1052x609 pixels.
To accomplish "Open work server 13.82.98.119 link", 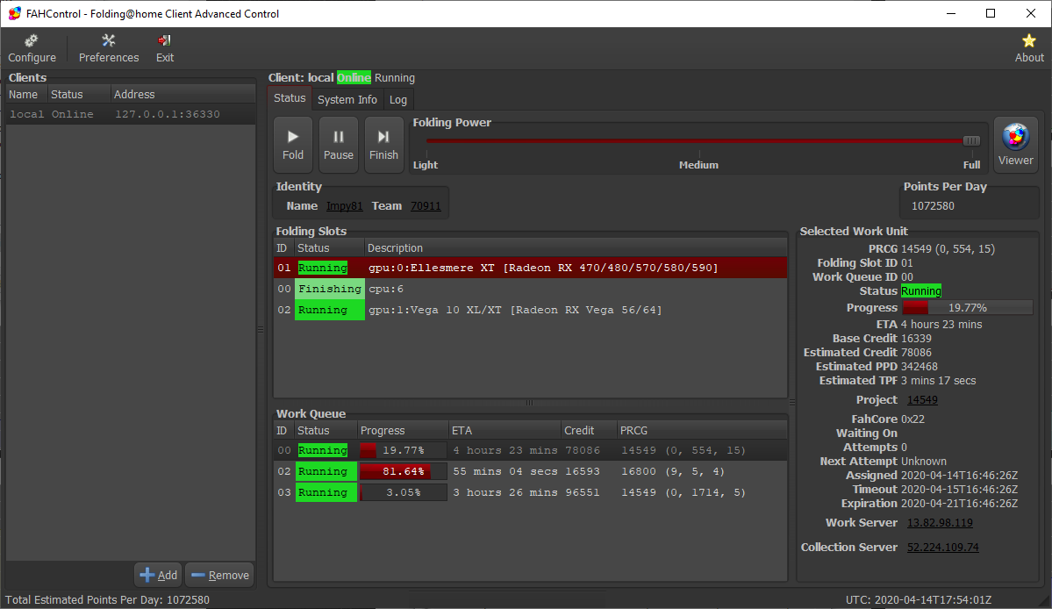I will [940, 522].
